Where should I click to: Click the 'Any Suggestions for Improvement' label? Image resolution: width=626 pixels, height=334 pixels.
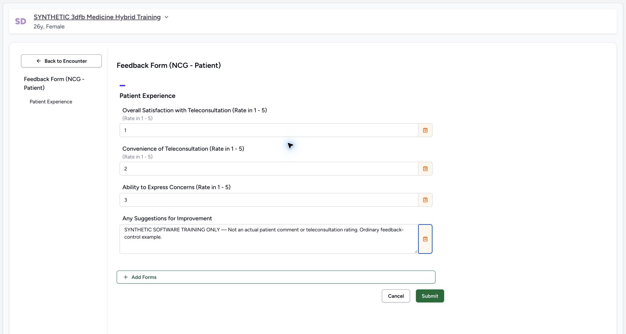click(x=167, y=218)
